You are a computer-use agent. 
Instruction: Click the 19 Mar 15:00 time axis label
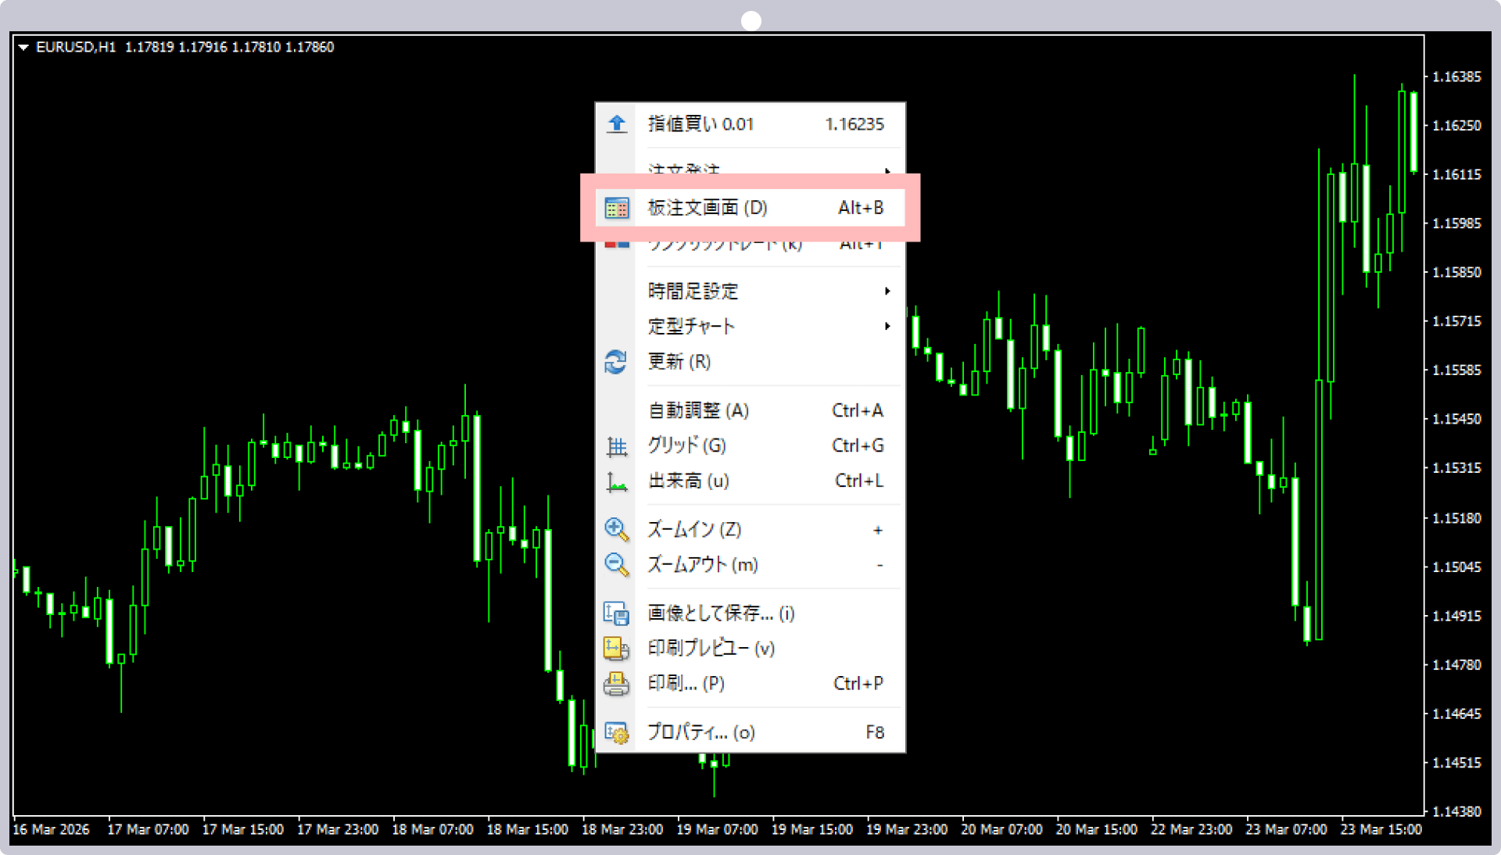click(811, 829)
